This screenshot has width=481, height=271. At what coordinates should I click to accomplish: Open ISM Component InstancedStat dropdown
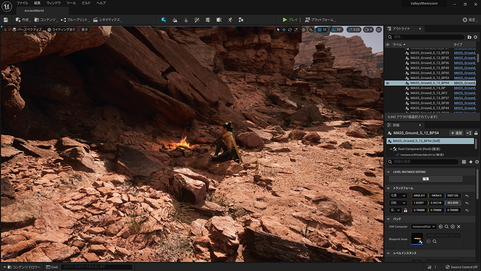(x=424, y=227)
